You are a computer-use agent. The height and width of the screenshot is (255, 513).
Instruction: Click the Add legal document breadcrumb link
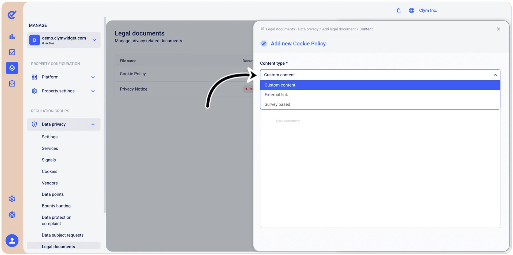coord(339,29)
